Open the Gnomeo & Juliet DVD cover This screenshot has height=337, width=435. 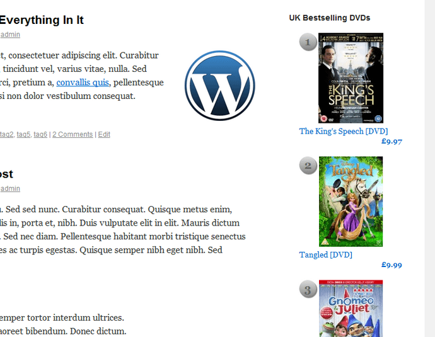click(x=351, y=309)
